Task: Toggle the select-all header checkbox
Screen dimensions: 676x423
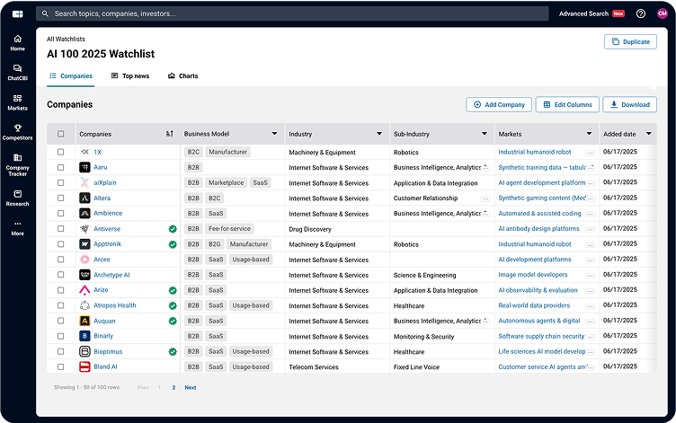Action: pyautogui.click(x=61, y=134)
